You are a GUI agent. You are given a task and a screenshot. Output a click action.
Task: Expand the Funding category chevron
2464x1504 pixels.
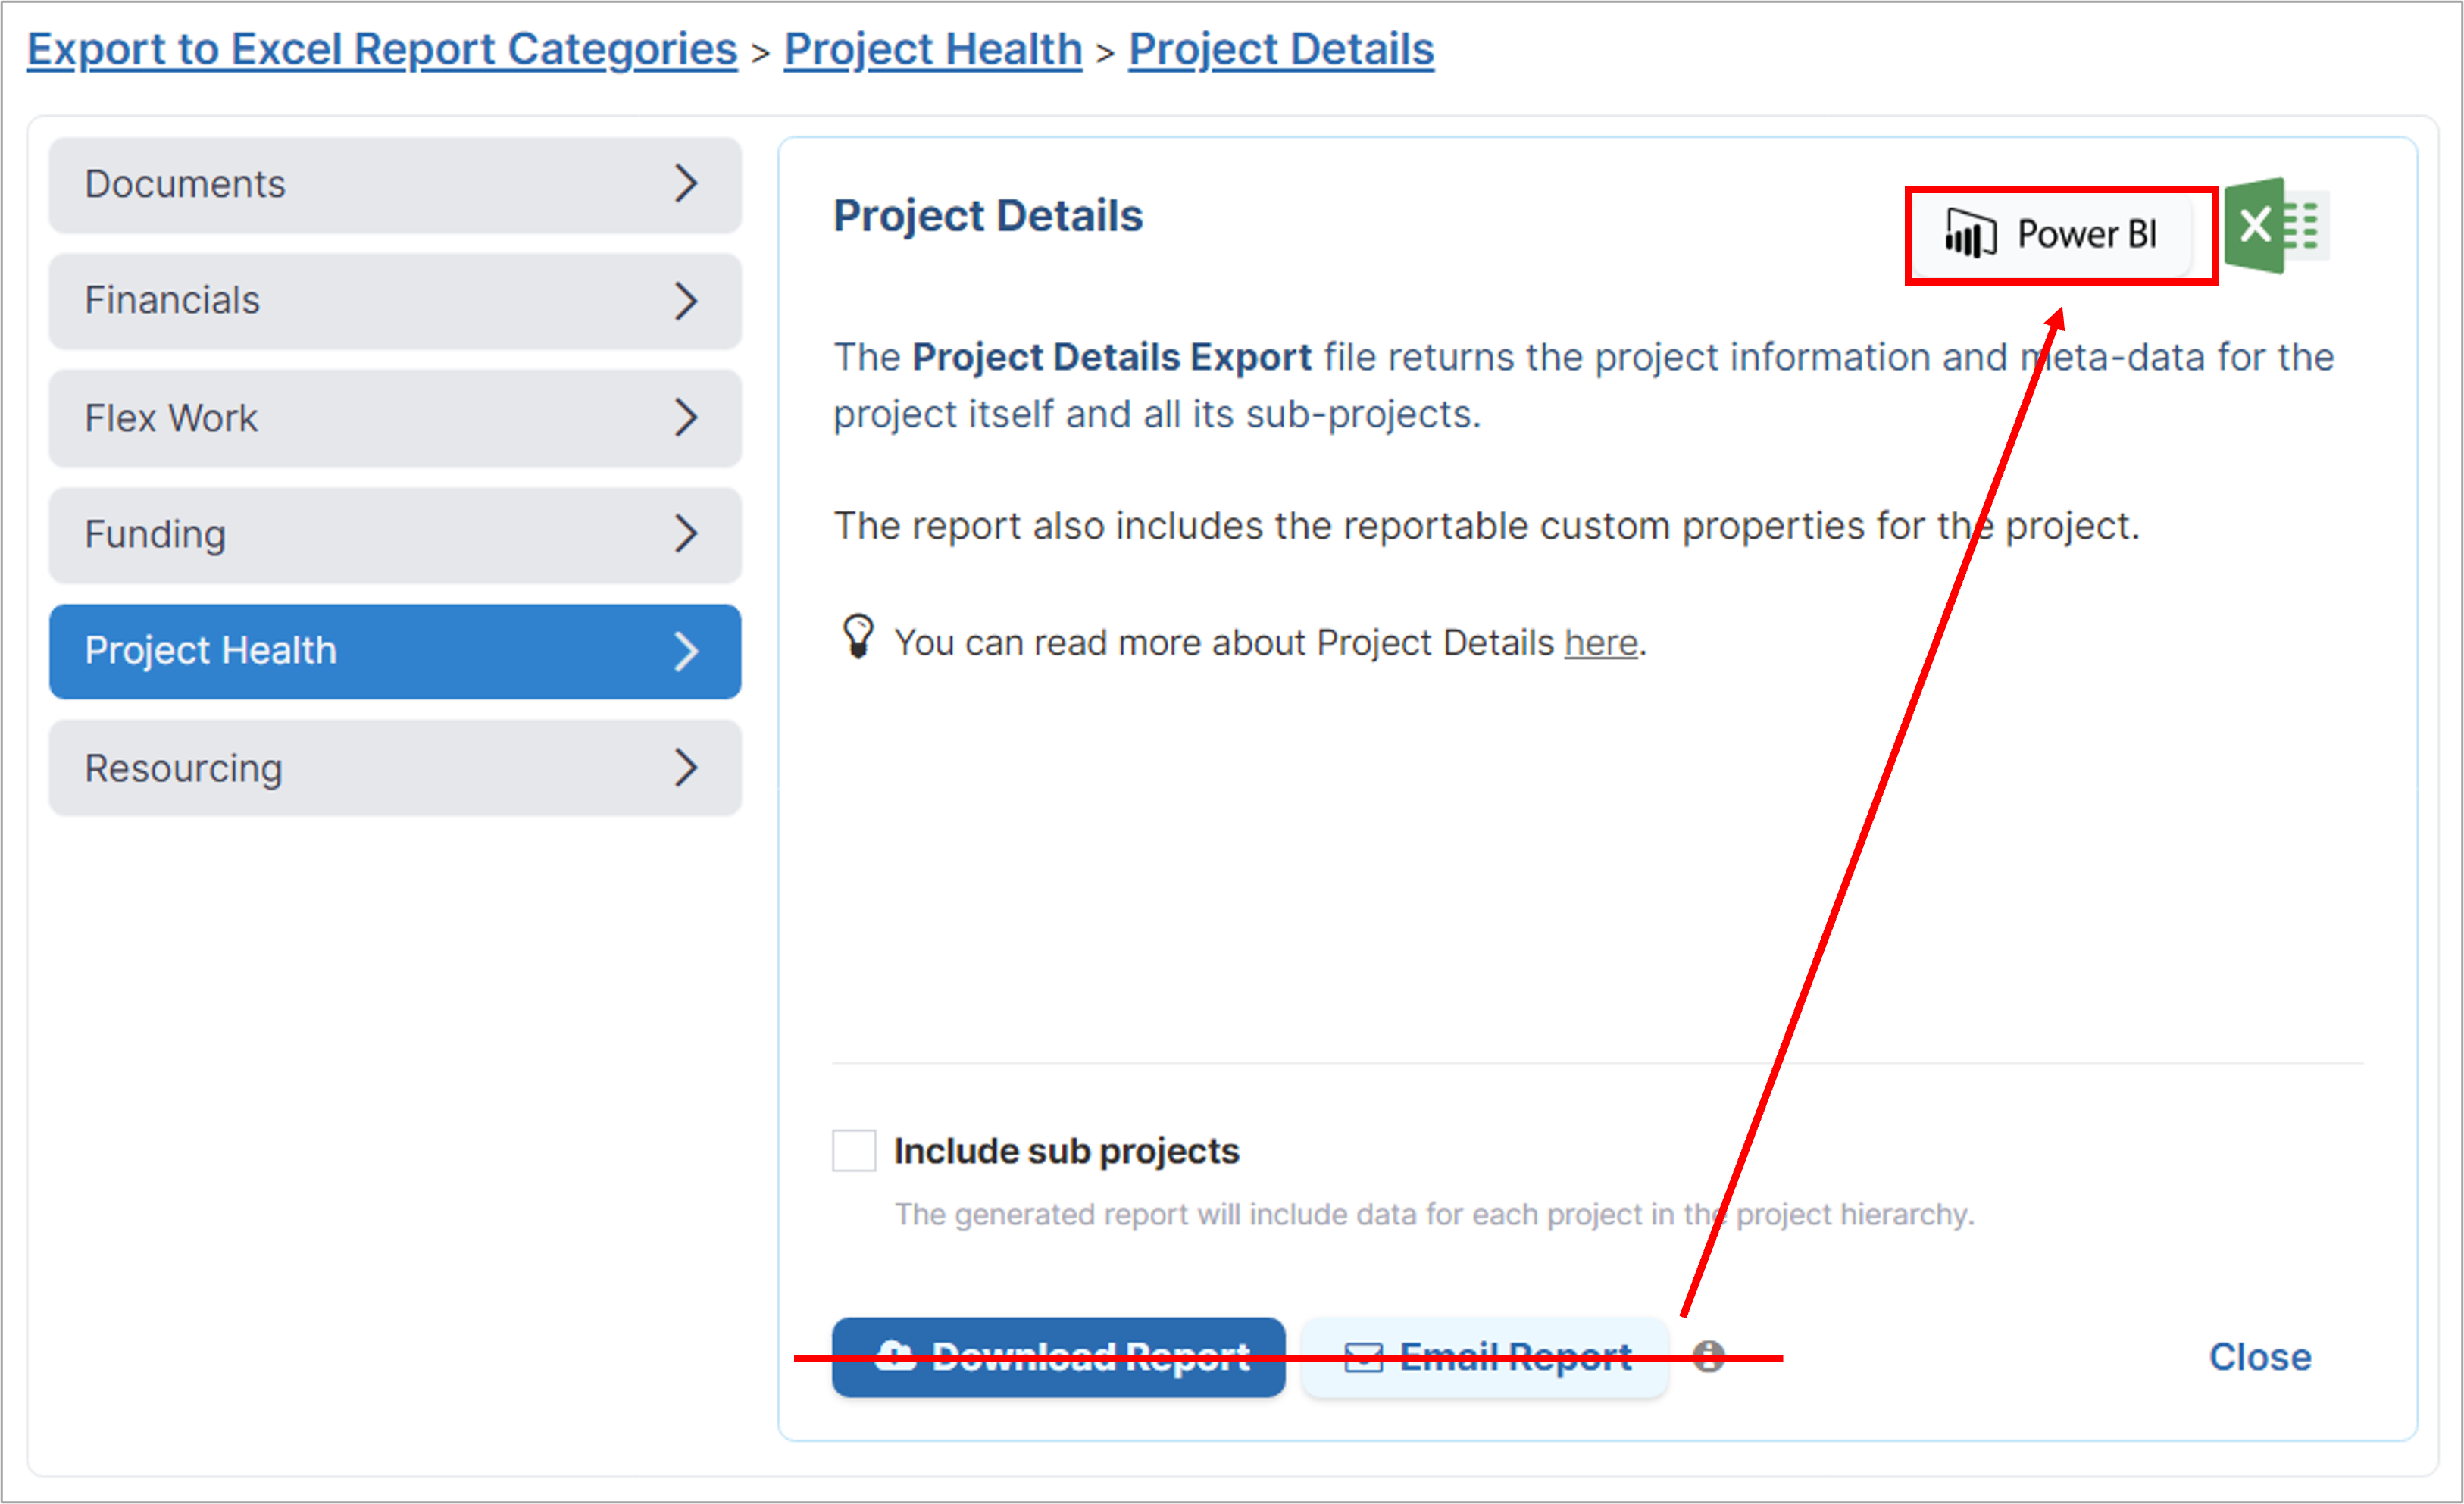686,534
